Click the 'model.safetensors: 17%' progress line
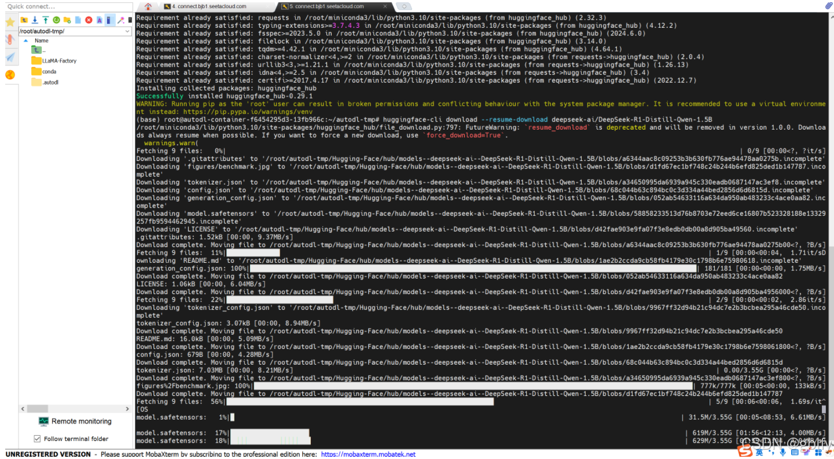The image size is (834, 459). pyautogui.click(x=480, y=433)
